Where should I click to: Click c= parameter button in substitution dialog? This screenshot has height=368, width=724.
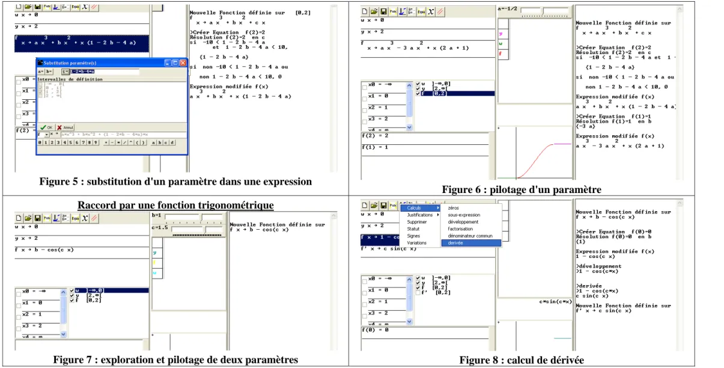[x=65, y=72]
